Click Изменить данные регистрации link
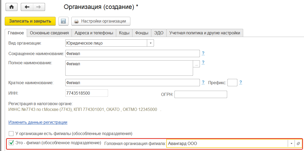 coord(38,122)
